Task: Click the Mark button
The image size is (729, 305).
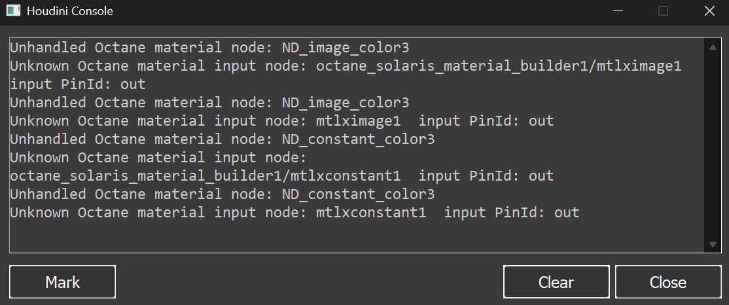Action: (x=62, y=281)
